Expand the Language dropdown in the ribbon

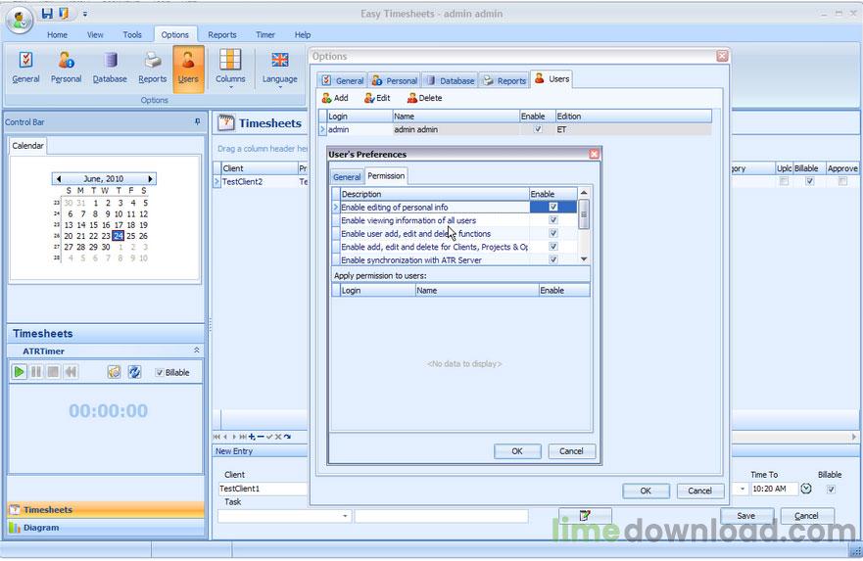coord(280,87)
